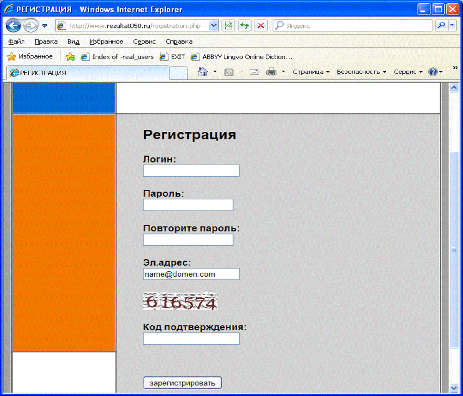The width and height of the screenshot is (463, 396).
Task: Click the browser Back arrow button
Action: click(x=13, y=26)
